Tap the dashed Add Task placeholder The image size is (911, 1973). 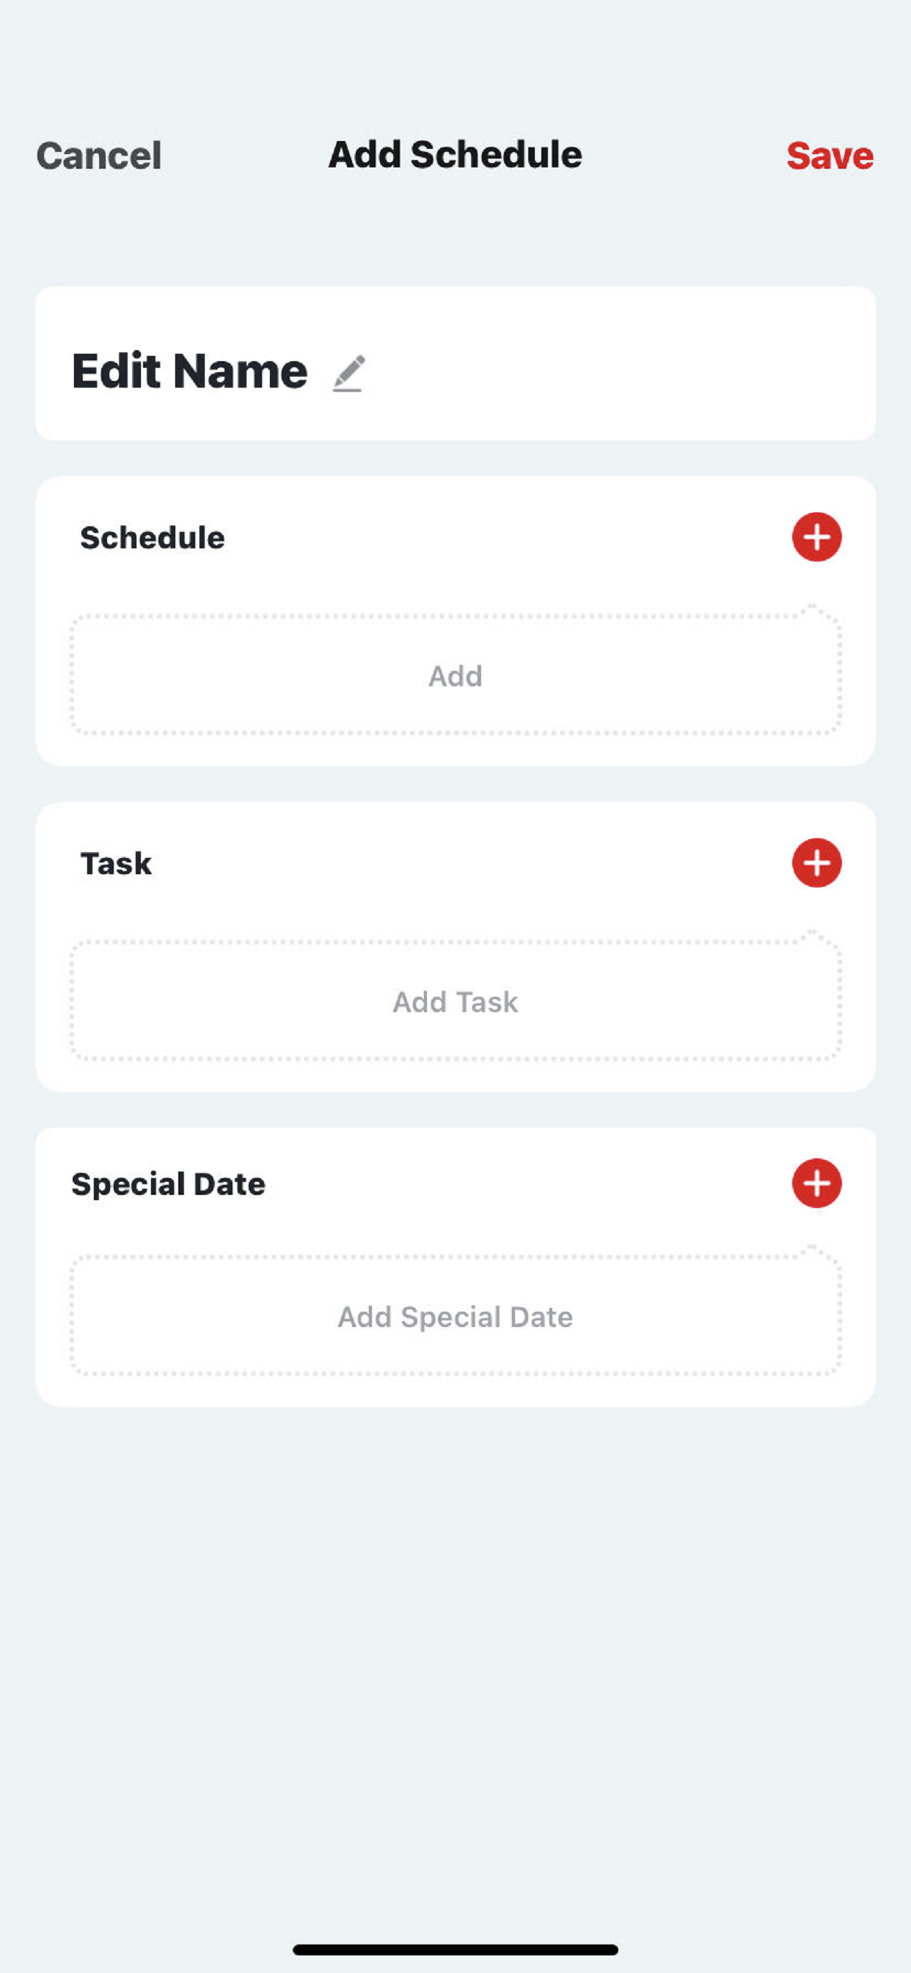(455, 1000)
